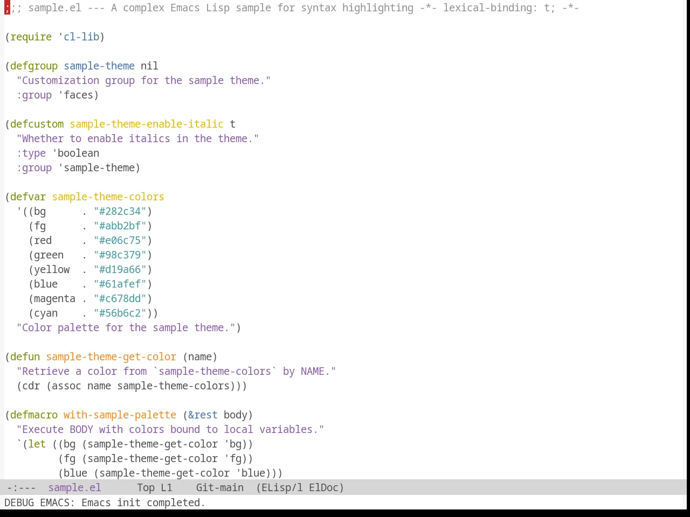Click the -:--- buffer status flags
This screenshot has width=690, height=517.
[x=21, y=487]
